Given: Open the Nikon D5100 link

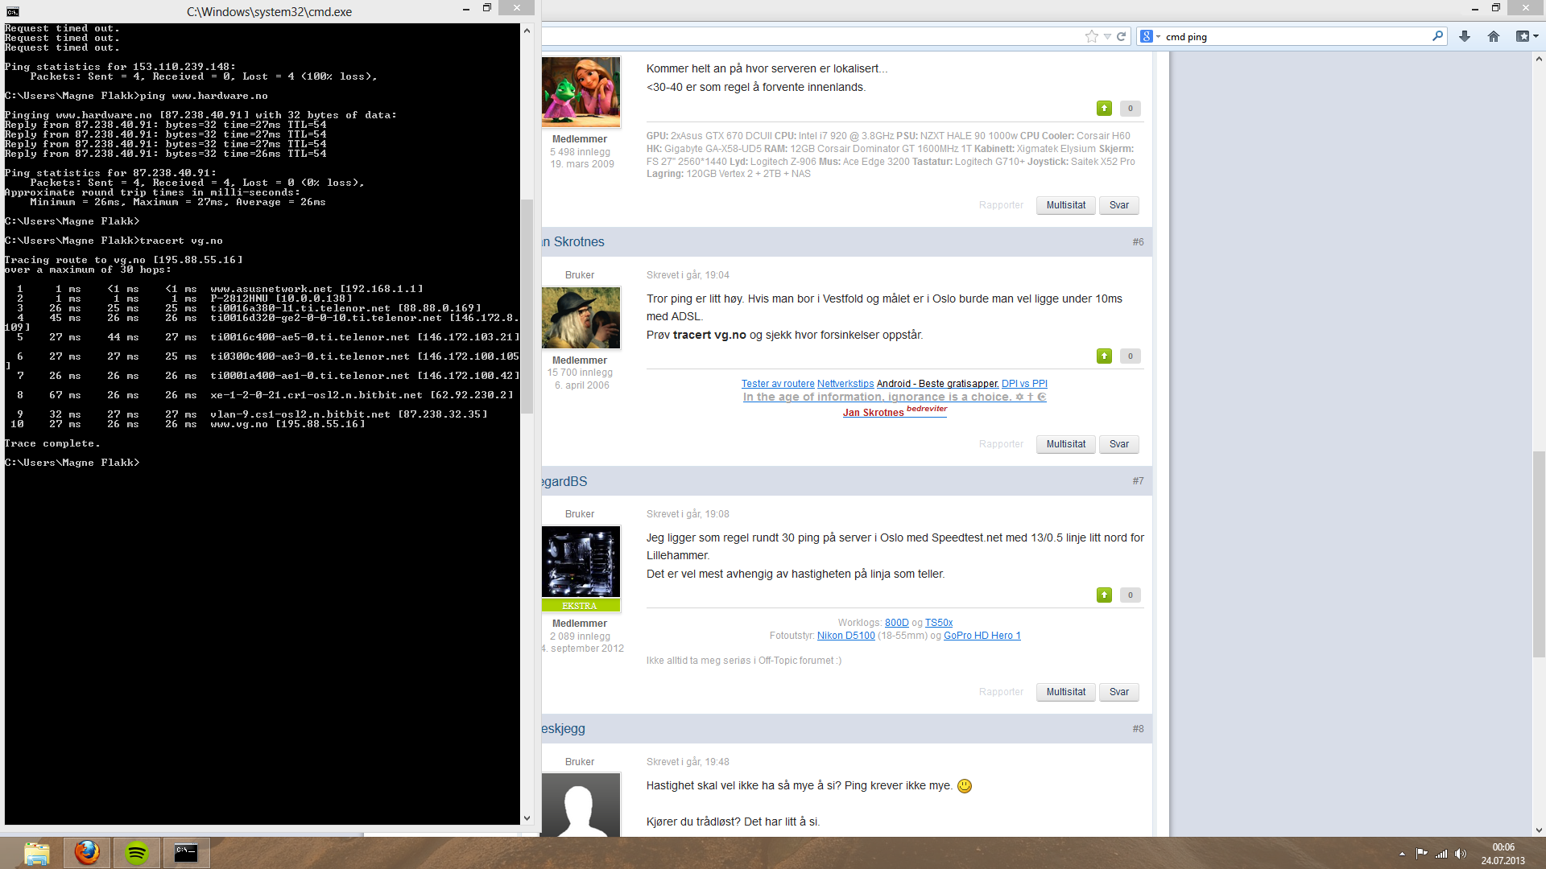Looking at the screenshot, I should click(x=845, y=636).
